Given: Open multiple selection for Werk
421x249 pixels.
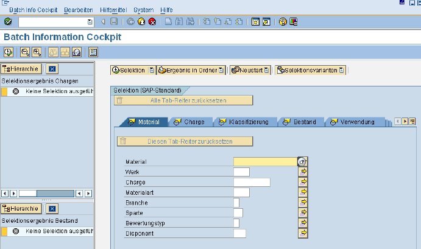Looking at the screenshot, I should pos(303,172).
